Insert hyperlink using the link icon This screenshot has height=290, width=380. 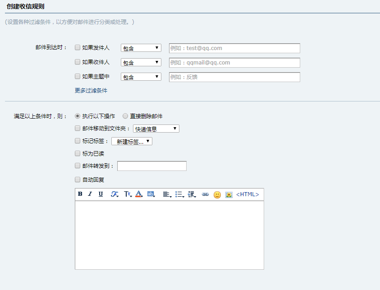(x=205, y=194)
